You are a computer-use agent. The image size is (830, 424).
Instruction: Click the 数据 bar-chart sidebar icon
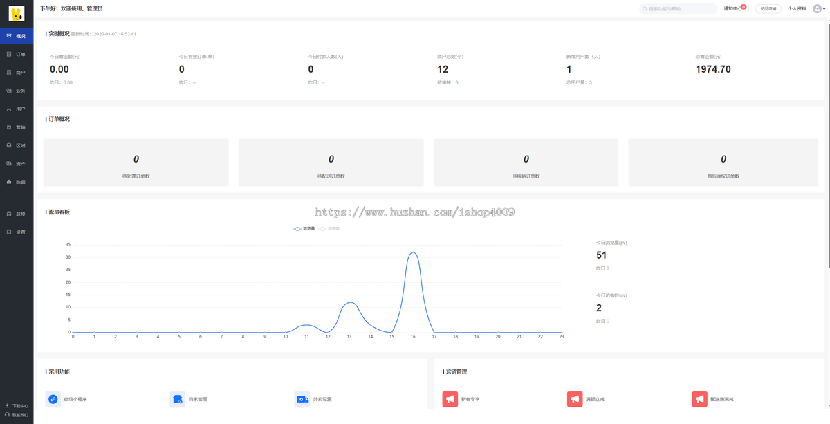pyautogui.click(x=9, y=182)
